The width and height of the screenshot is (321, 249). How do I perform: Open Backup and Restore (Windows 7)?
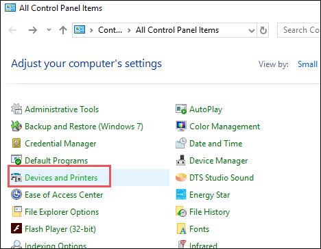click(x=84, y=127)
